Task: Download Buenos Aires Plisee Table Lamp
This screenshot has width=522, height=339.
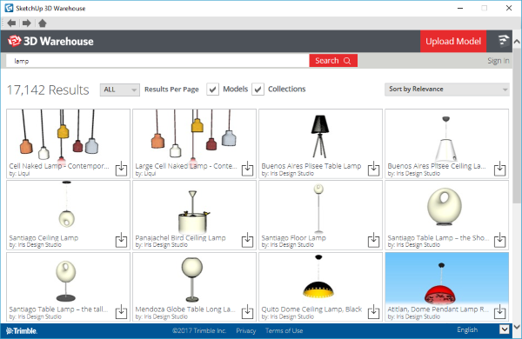Action: click(373, 169)
